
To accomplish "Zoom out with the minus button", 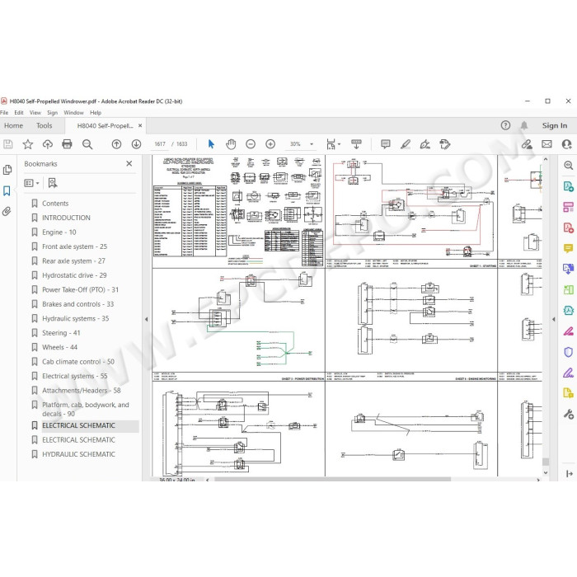I will pyautogui.click(x=251, y=144).
